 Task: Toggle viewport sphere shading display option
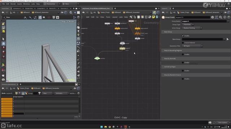(78, 28)
